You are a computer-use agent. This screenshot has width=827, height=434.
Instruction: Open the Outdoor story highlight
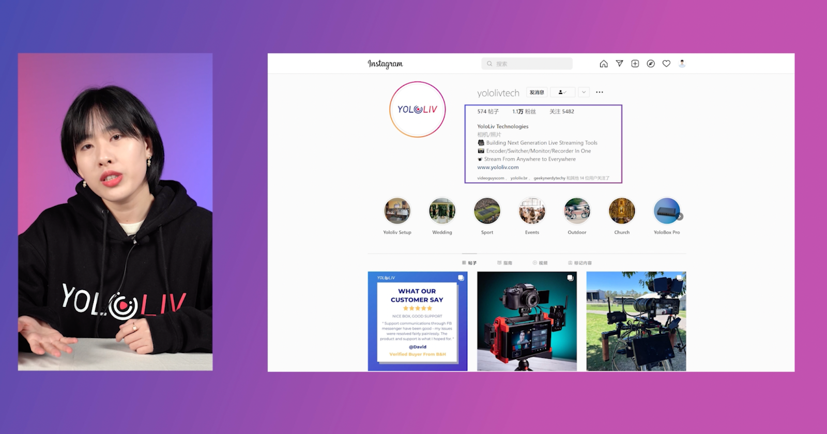coord(577,211)
